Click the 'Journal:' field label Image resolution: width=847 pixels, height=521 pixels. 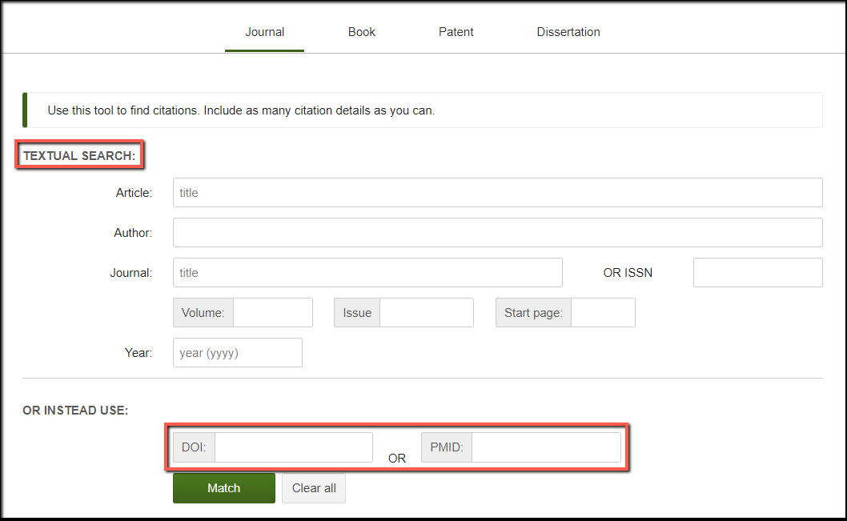click(x=131, y=273)
